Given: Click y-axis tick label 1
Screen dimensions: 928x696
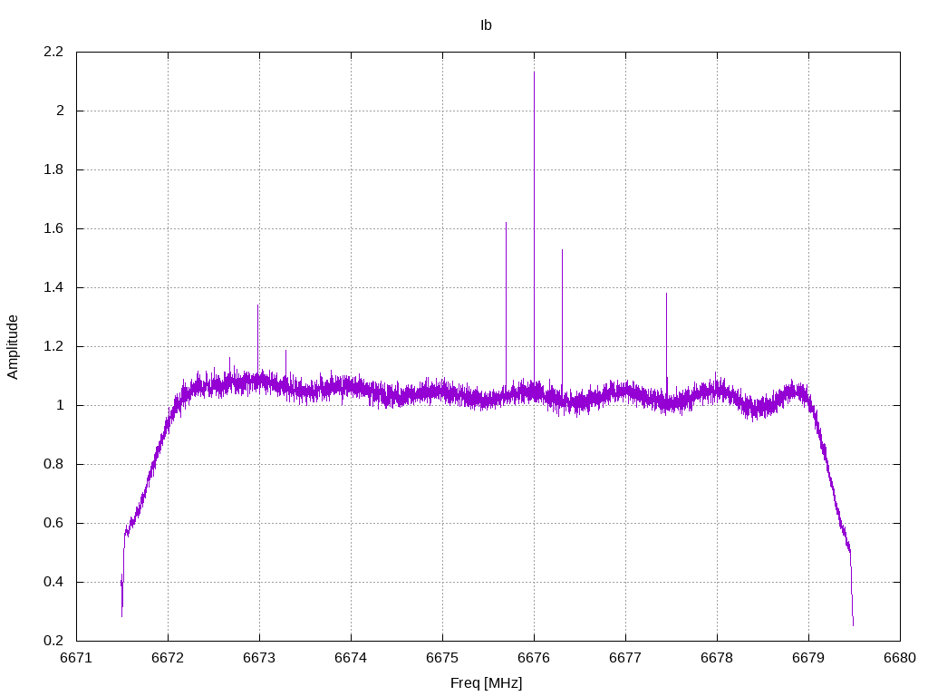Looking at the screenshot, I should point(60,405).
